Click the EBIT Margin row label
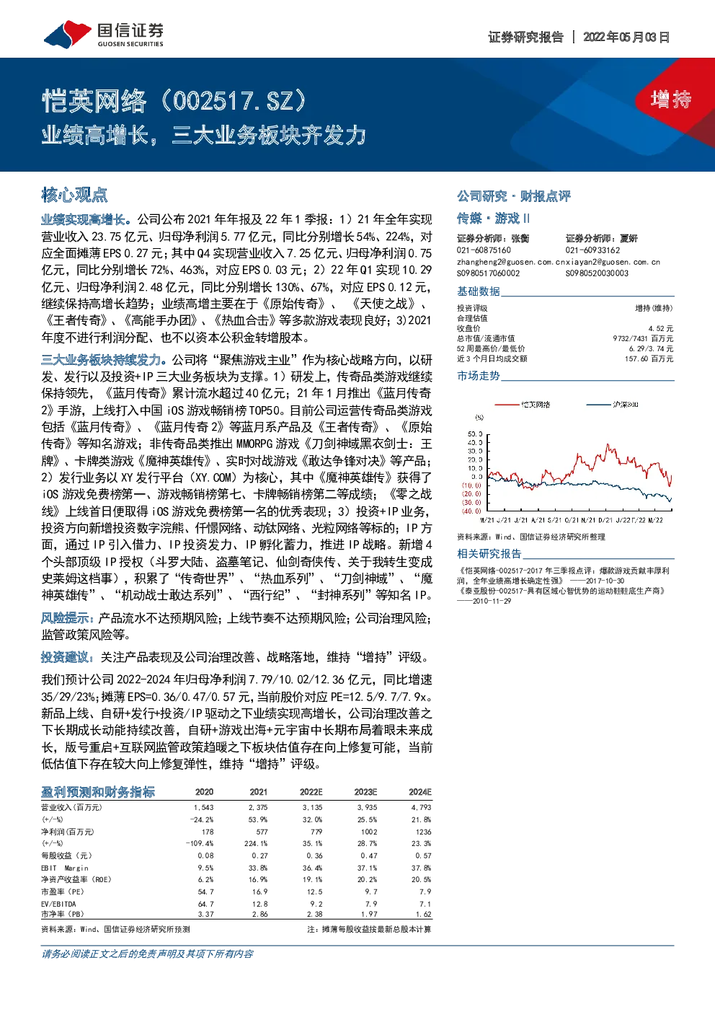Image resolution: width=715 pixels, height=1012 pixels. pos(65,868)
